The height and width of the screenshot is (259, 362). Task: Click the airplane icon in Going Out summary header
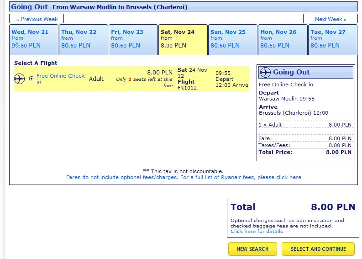(x=265, y=72)
